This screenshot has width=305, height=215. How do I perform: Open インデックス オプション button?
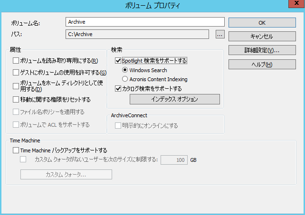coord(174,99)
